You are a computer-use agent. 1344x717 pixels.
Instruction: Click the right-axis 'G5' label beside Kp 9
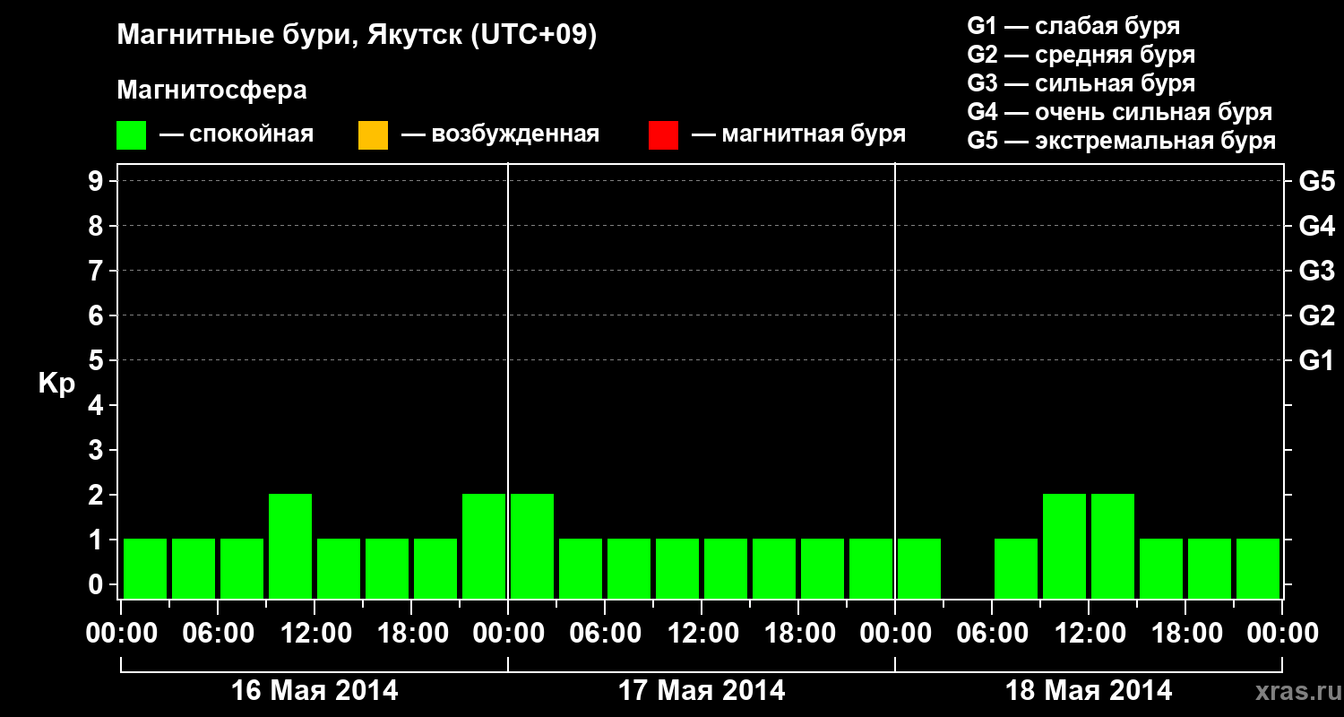click(1316, 181)
